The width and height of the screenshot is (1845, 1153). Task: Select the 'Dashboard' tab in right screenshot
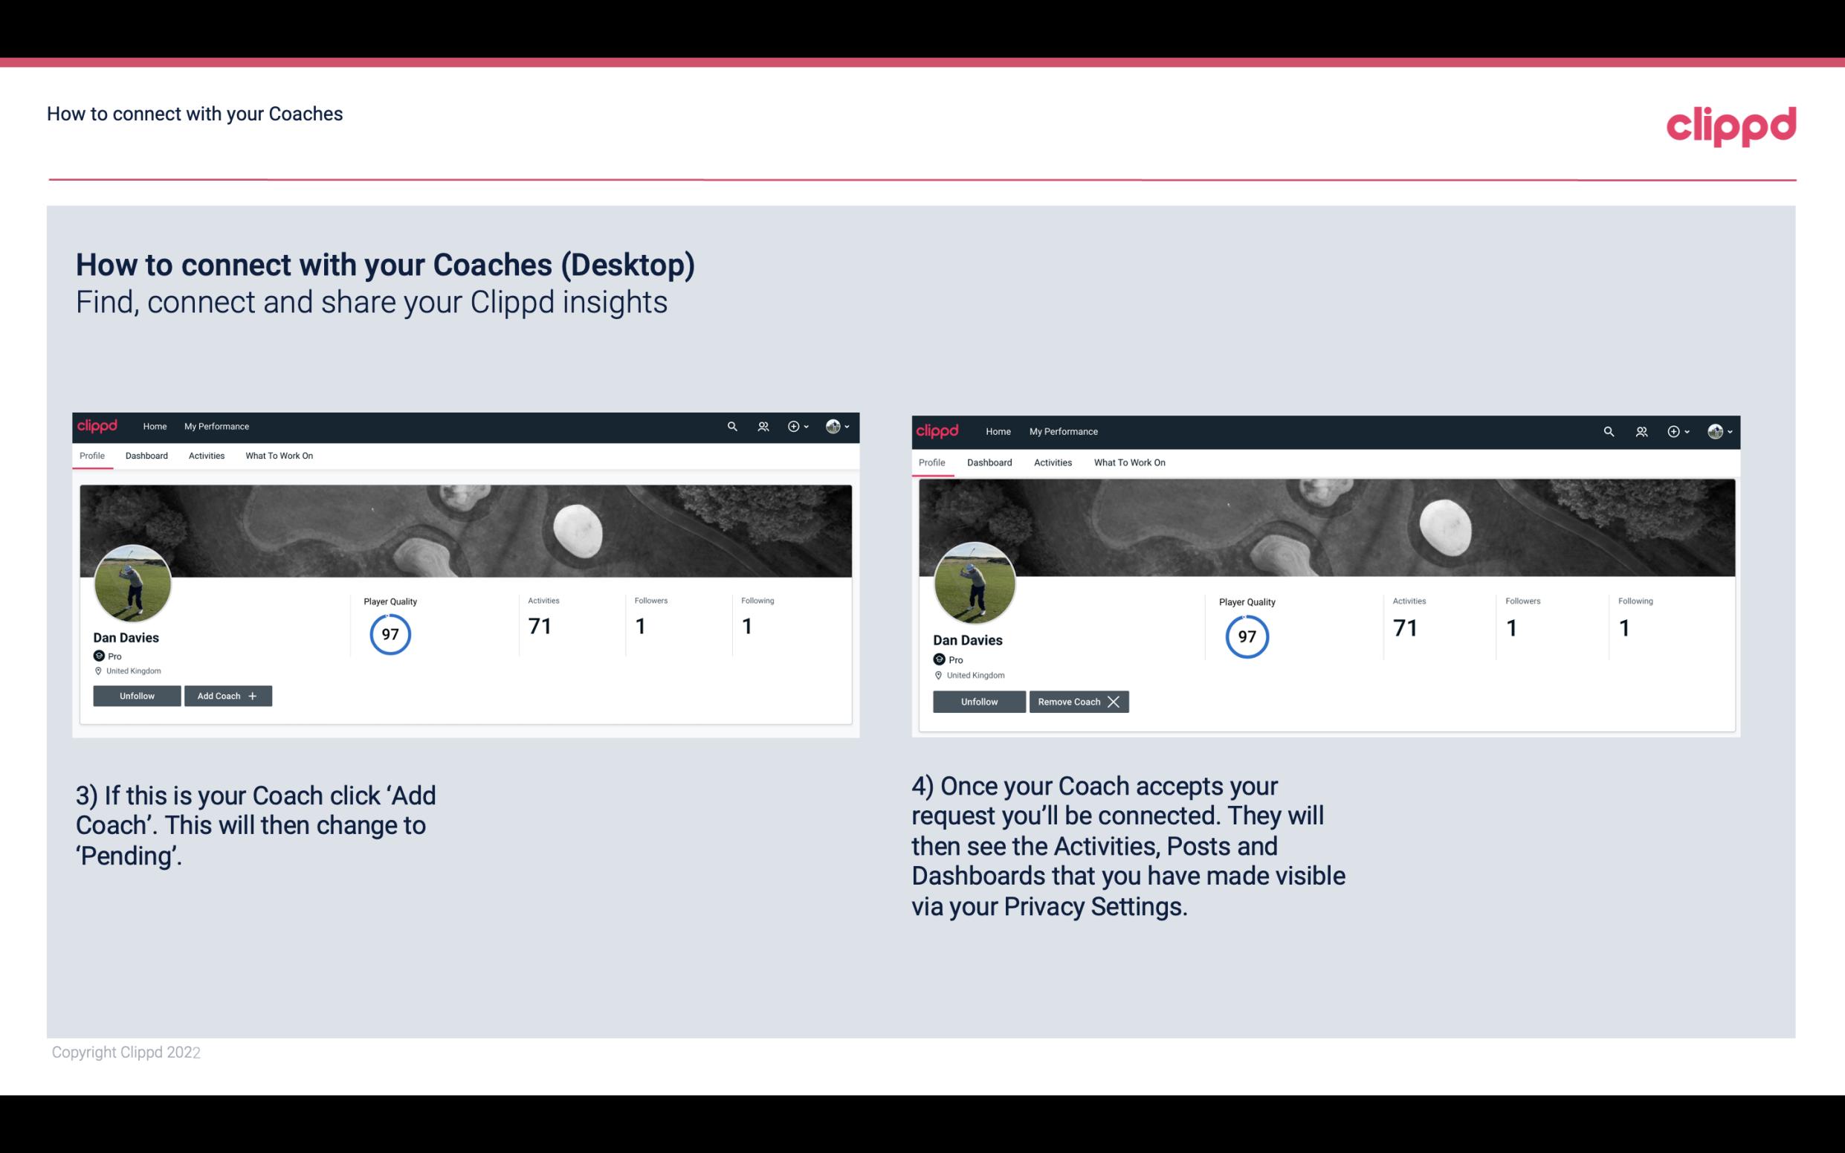(x=988, y=461)
